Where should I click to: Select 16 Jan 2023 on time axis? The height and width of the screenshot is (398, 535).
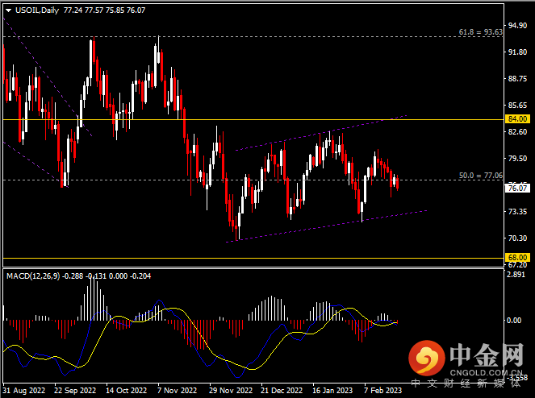pyautogui.click(x=332, y=389)
